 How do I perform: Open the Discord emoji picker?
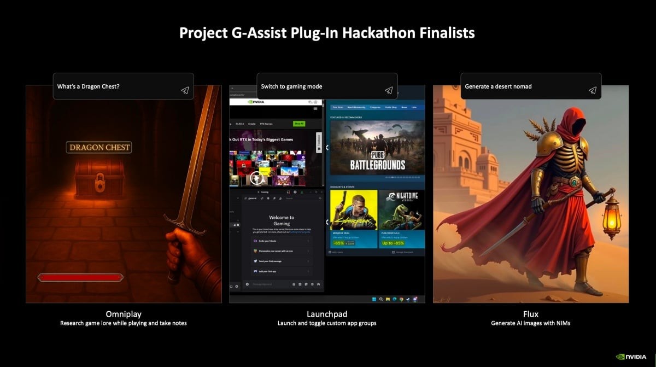312,284
